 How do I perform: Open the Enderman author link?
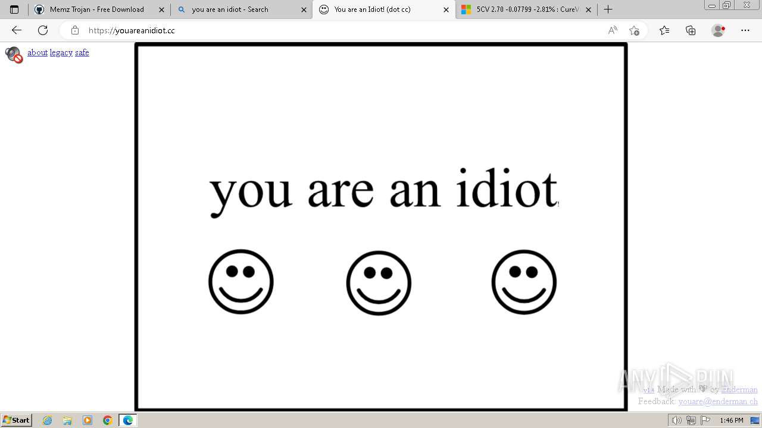click(739, 389)
